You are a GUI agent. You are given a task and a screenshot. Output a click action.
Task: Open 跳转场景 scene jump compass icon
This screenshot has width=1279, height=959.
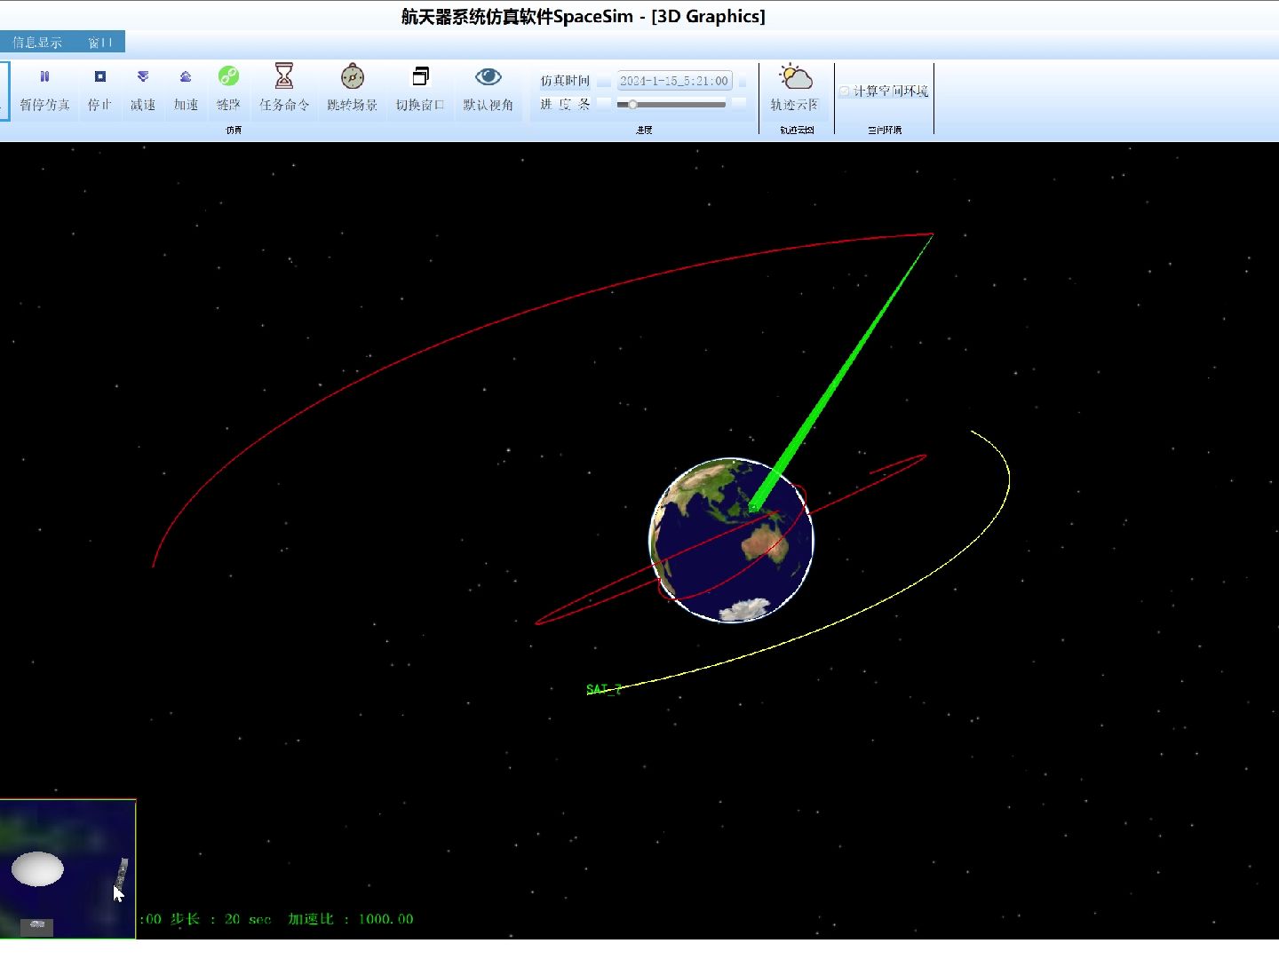[x=352, y=89]
